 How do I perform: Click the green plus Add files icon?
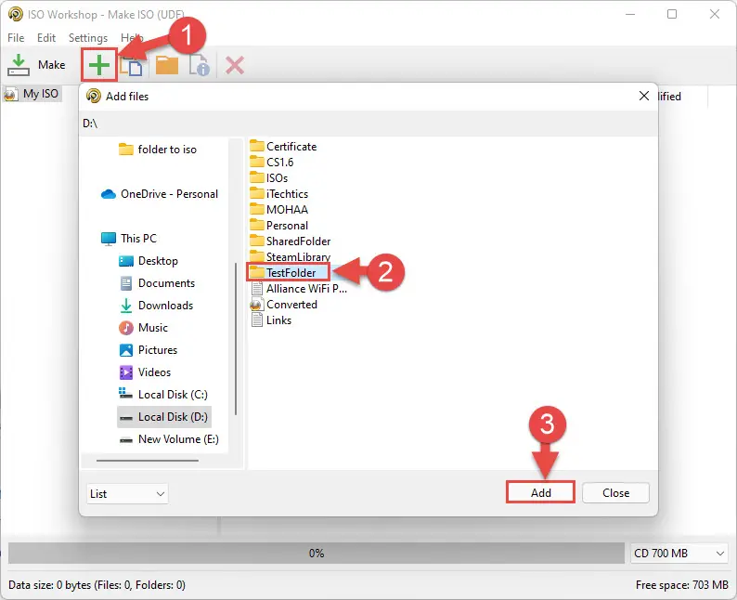(x=99, y=65)
